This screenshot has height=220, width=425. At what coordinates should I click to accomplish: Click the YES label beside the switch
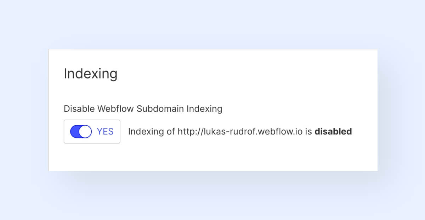click(x=105, y=132)
